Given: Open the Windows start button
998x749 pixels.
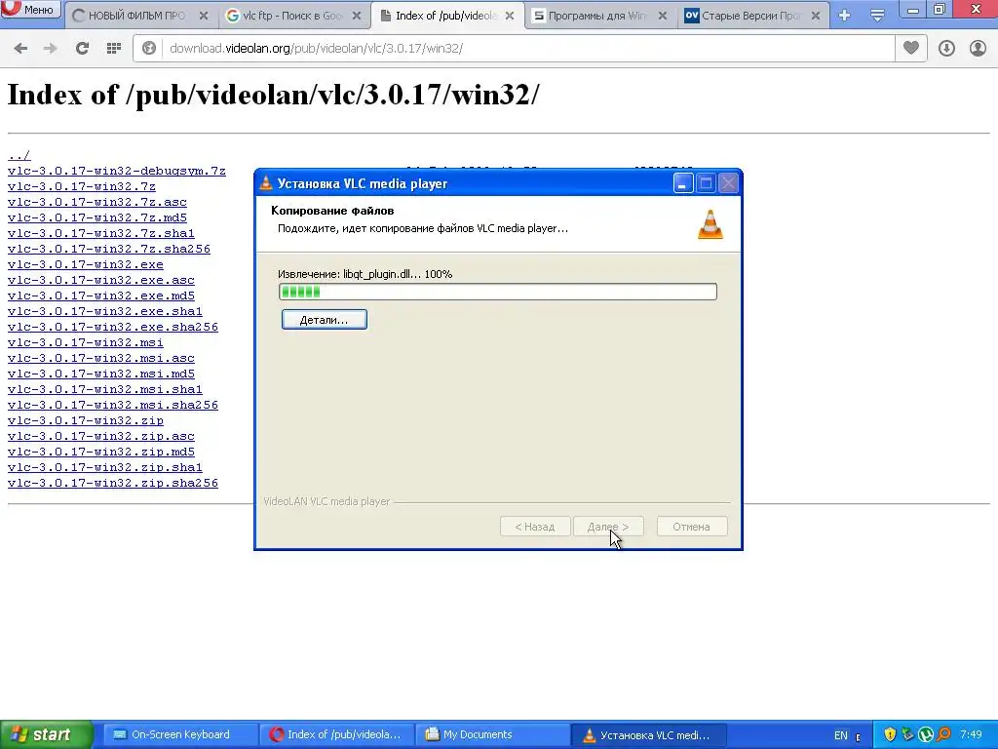Looking at the screenshot, I should click(47, 735).
